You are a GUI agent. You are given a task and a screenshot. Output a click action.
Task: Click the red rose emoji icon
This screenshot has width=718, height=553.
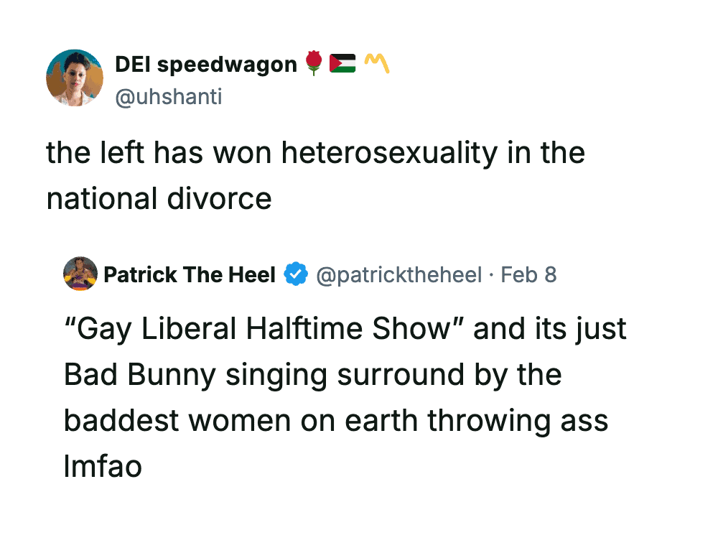tap(313, 64)
